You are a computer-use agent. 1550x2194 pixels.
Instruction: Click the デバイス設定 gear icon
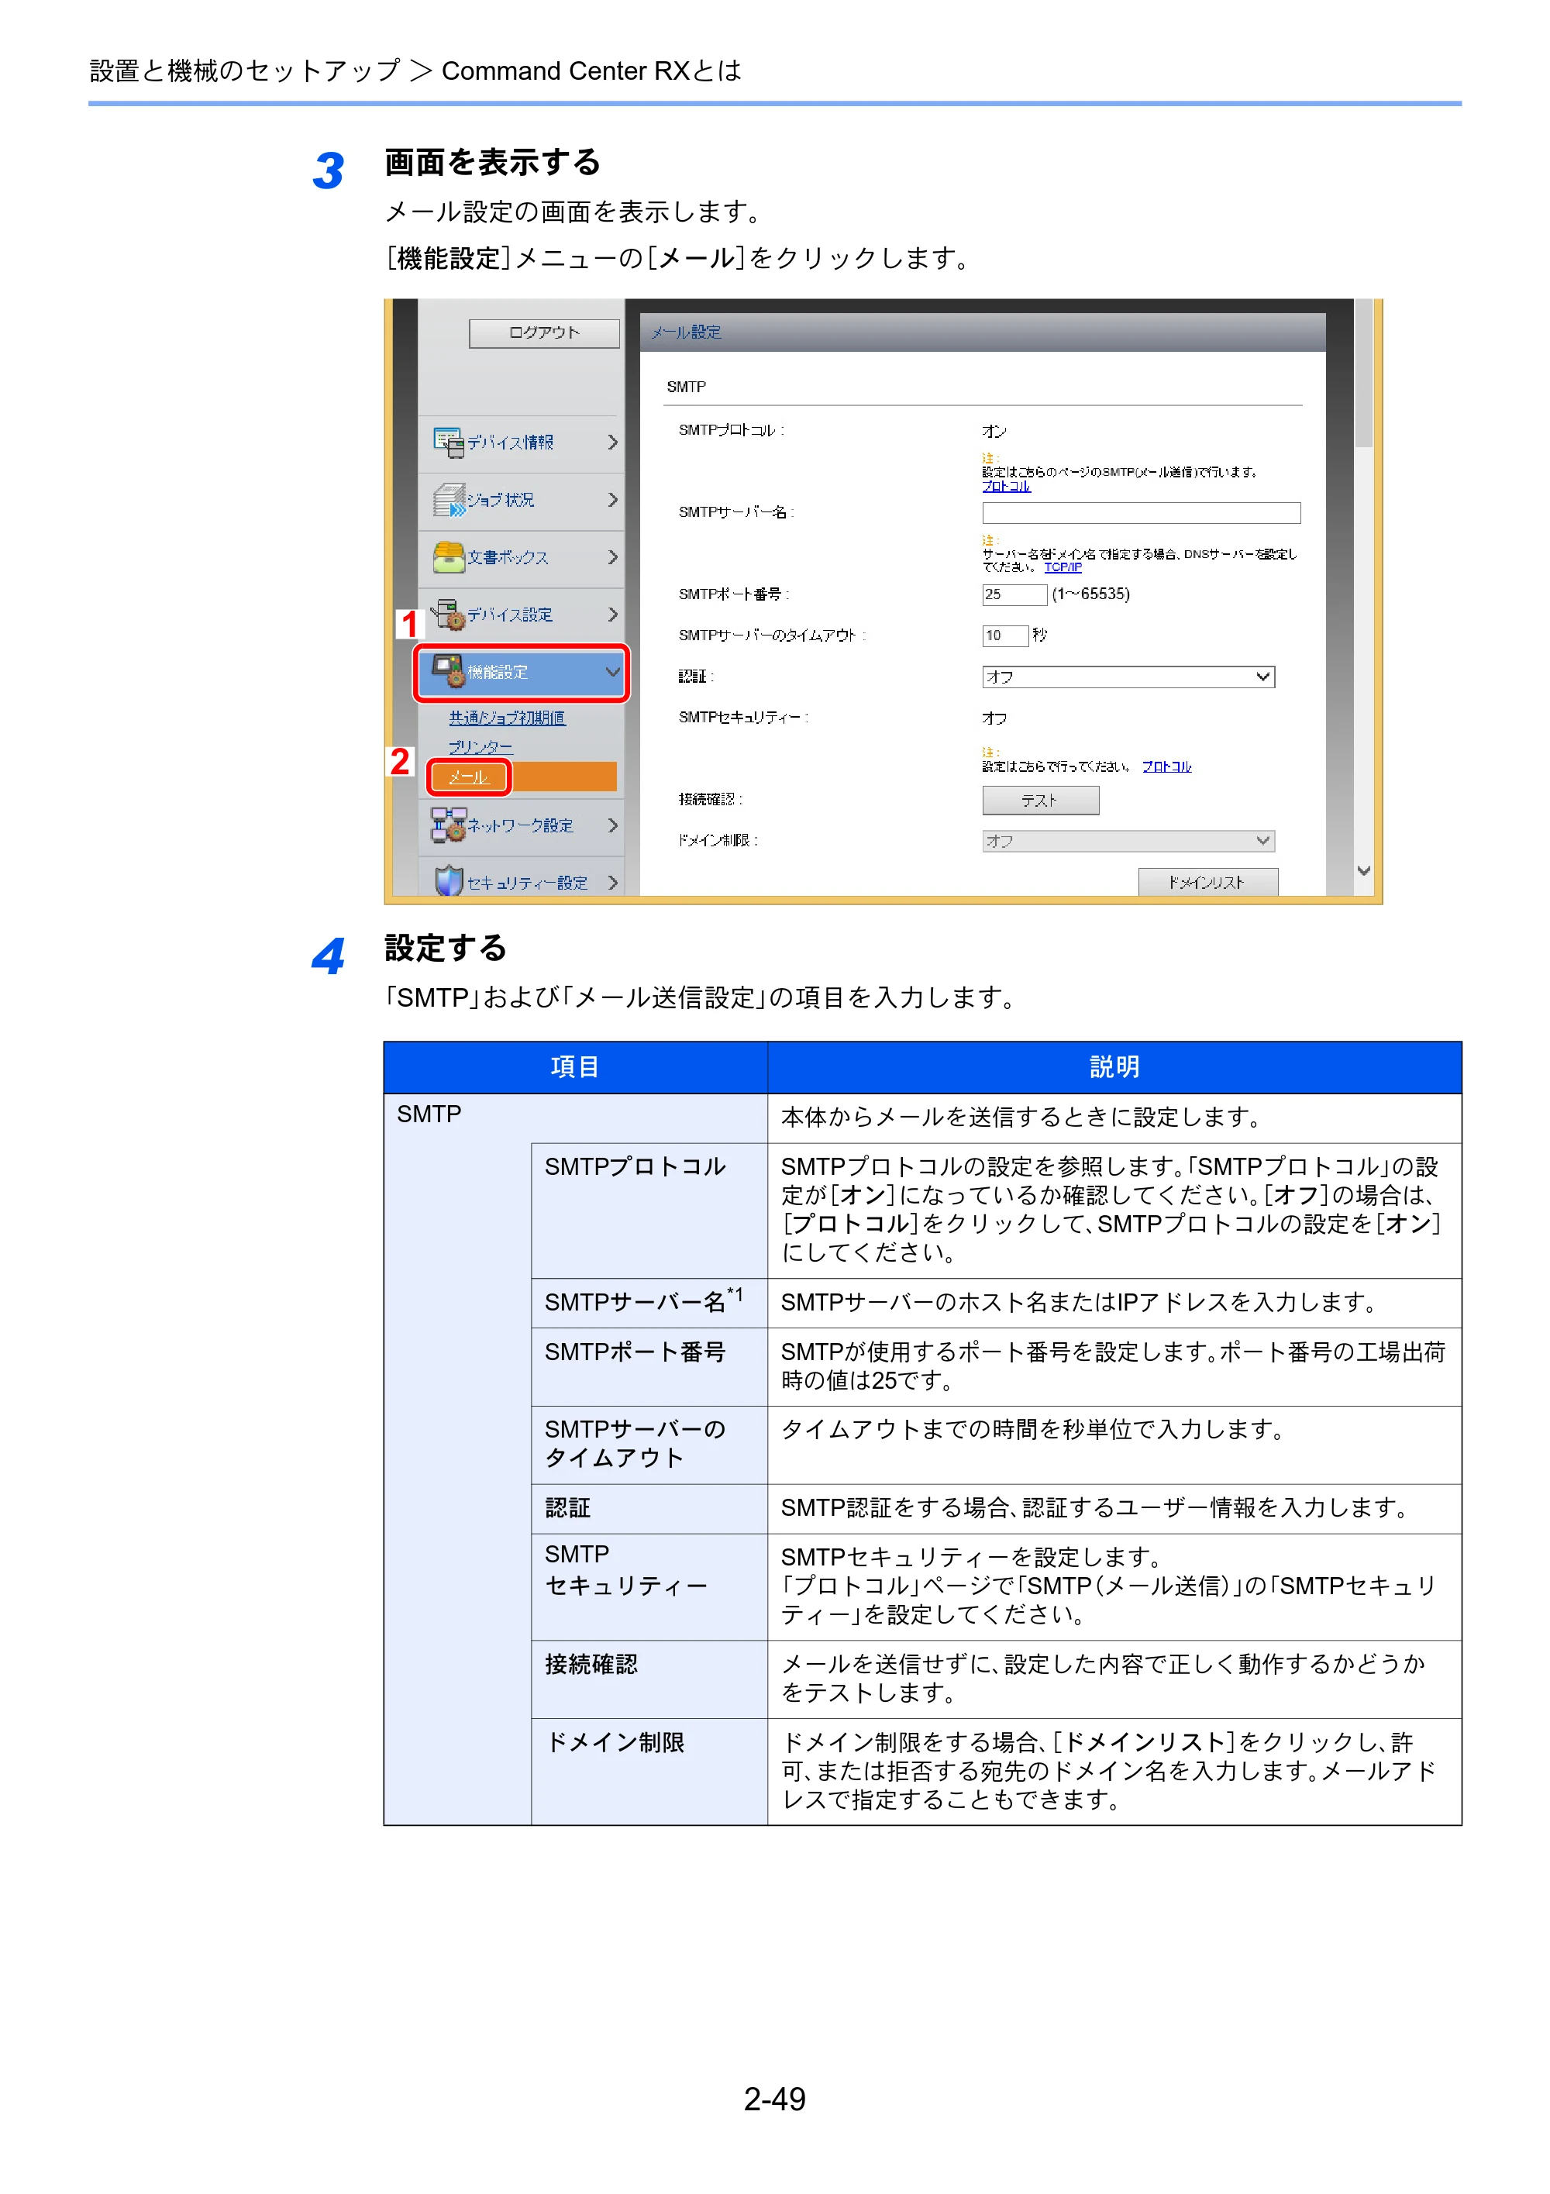pos(447,614)
